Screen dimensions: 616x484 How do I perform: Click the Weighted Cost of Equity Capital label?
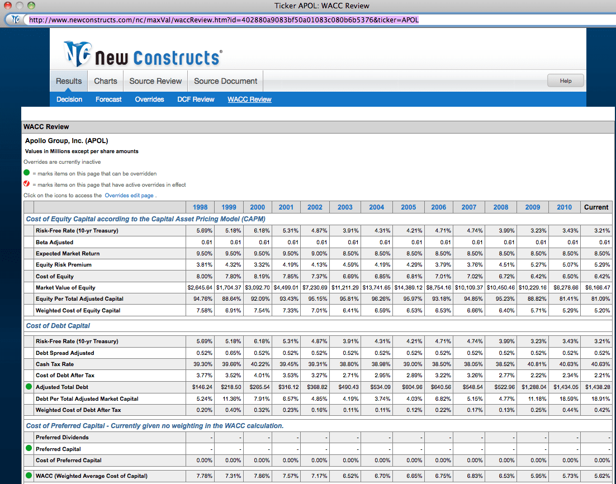[x=78, y=310]
